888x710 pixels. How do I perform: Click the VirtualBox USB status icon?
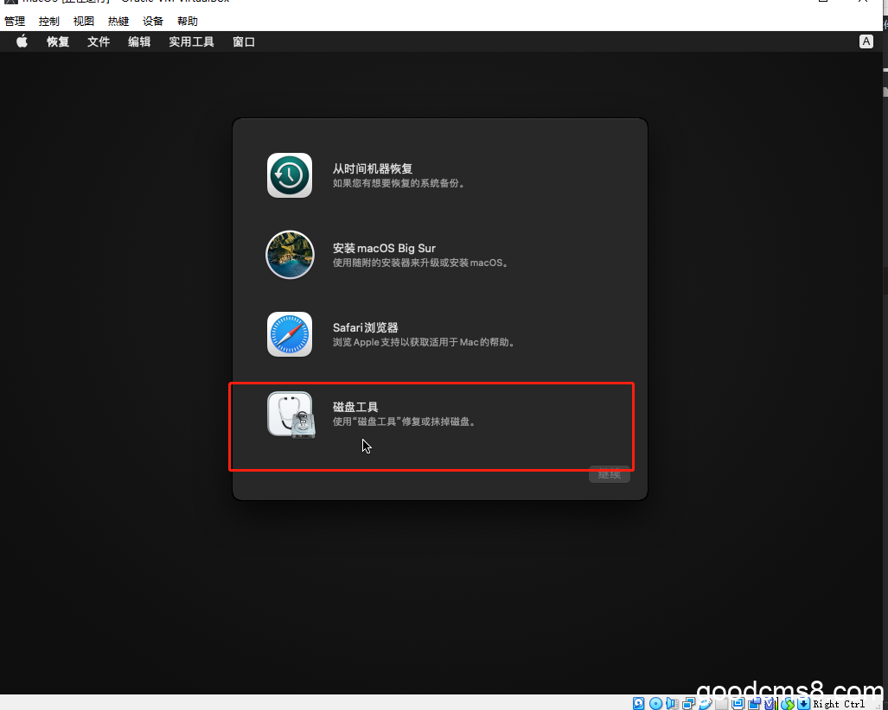[705, 703]
